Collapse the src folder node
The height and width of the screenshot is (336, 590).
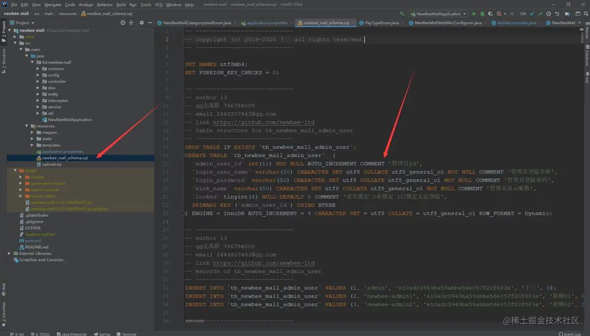[15, 43]
